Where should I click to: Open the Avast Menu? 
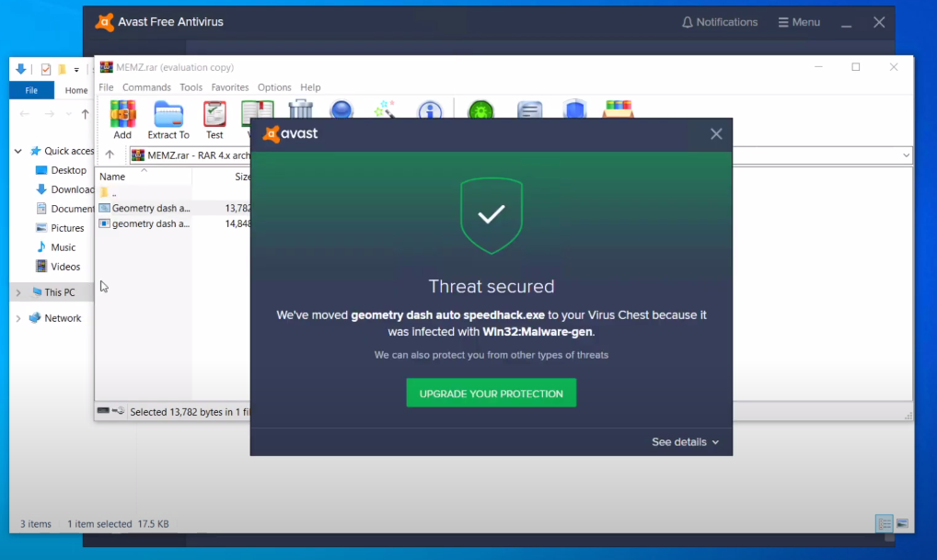click(x=799, y=22)
